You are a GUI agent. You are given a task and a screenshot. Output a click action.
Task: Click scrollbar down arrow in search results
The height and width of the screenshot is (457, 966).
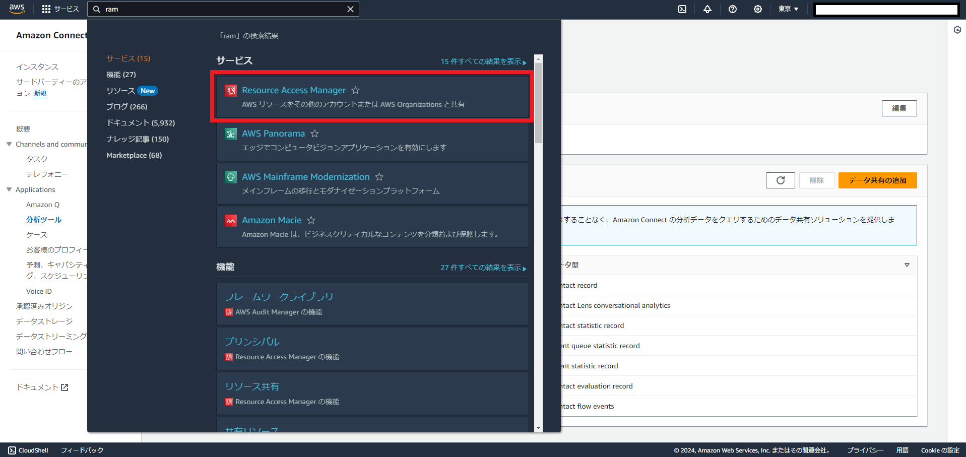coord(538,428)
